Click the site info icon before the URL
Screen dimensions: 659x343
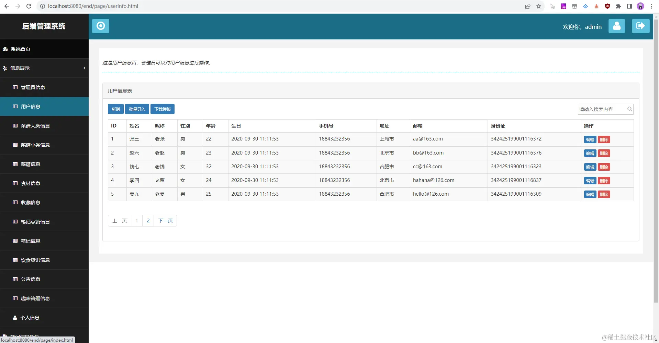click(x=43, y=6)
